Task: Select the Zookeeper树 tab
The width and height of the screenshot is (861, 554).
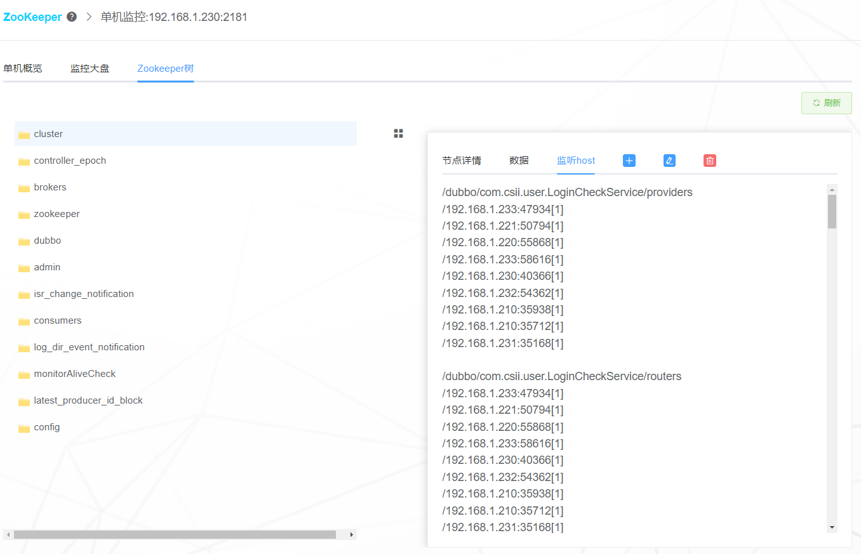Action: 165,69
